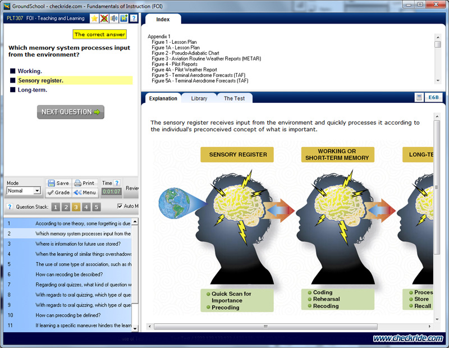Toggle the speaker audio icon
The width and height of the screenshot is (449, 348).
pos(114,19)
